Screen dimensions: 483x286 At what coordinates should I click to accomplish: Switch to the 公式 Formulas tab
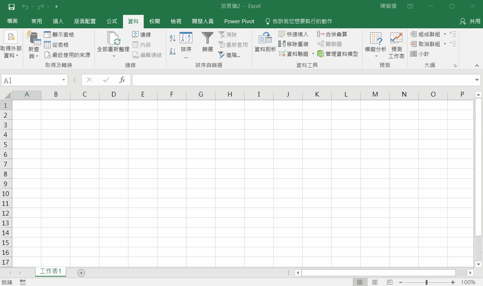coord(112,21)
